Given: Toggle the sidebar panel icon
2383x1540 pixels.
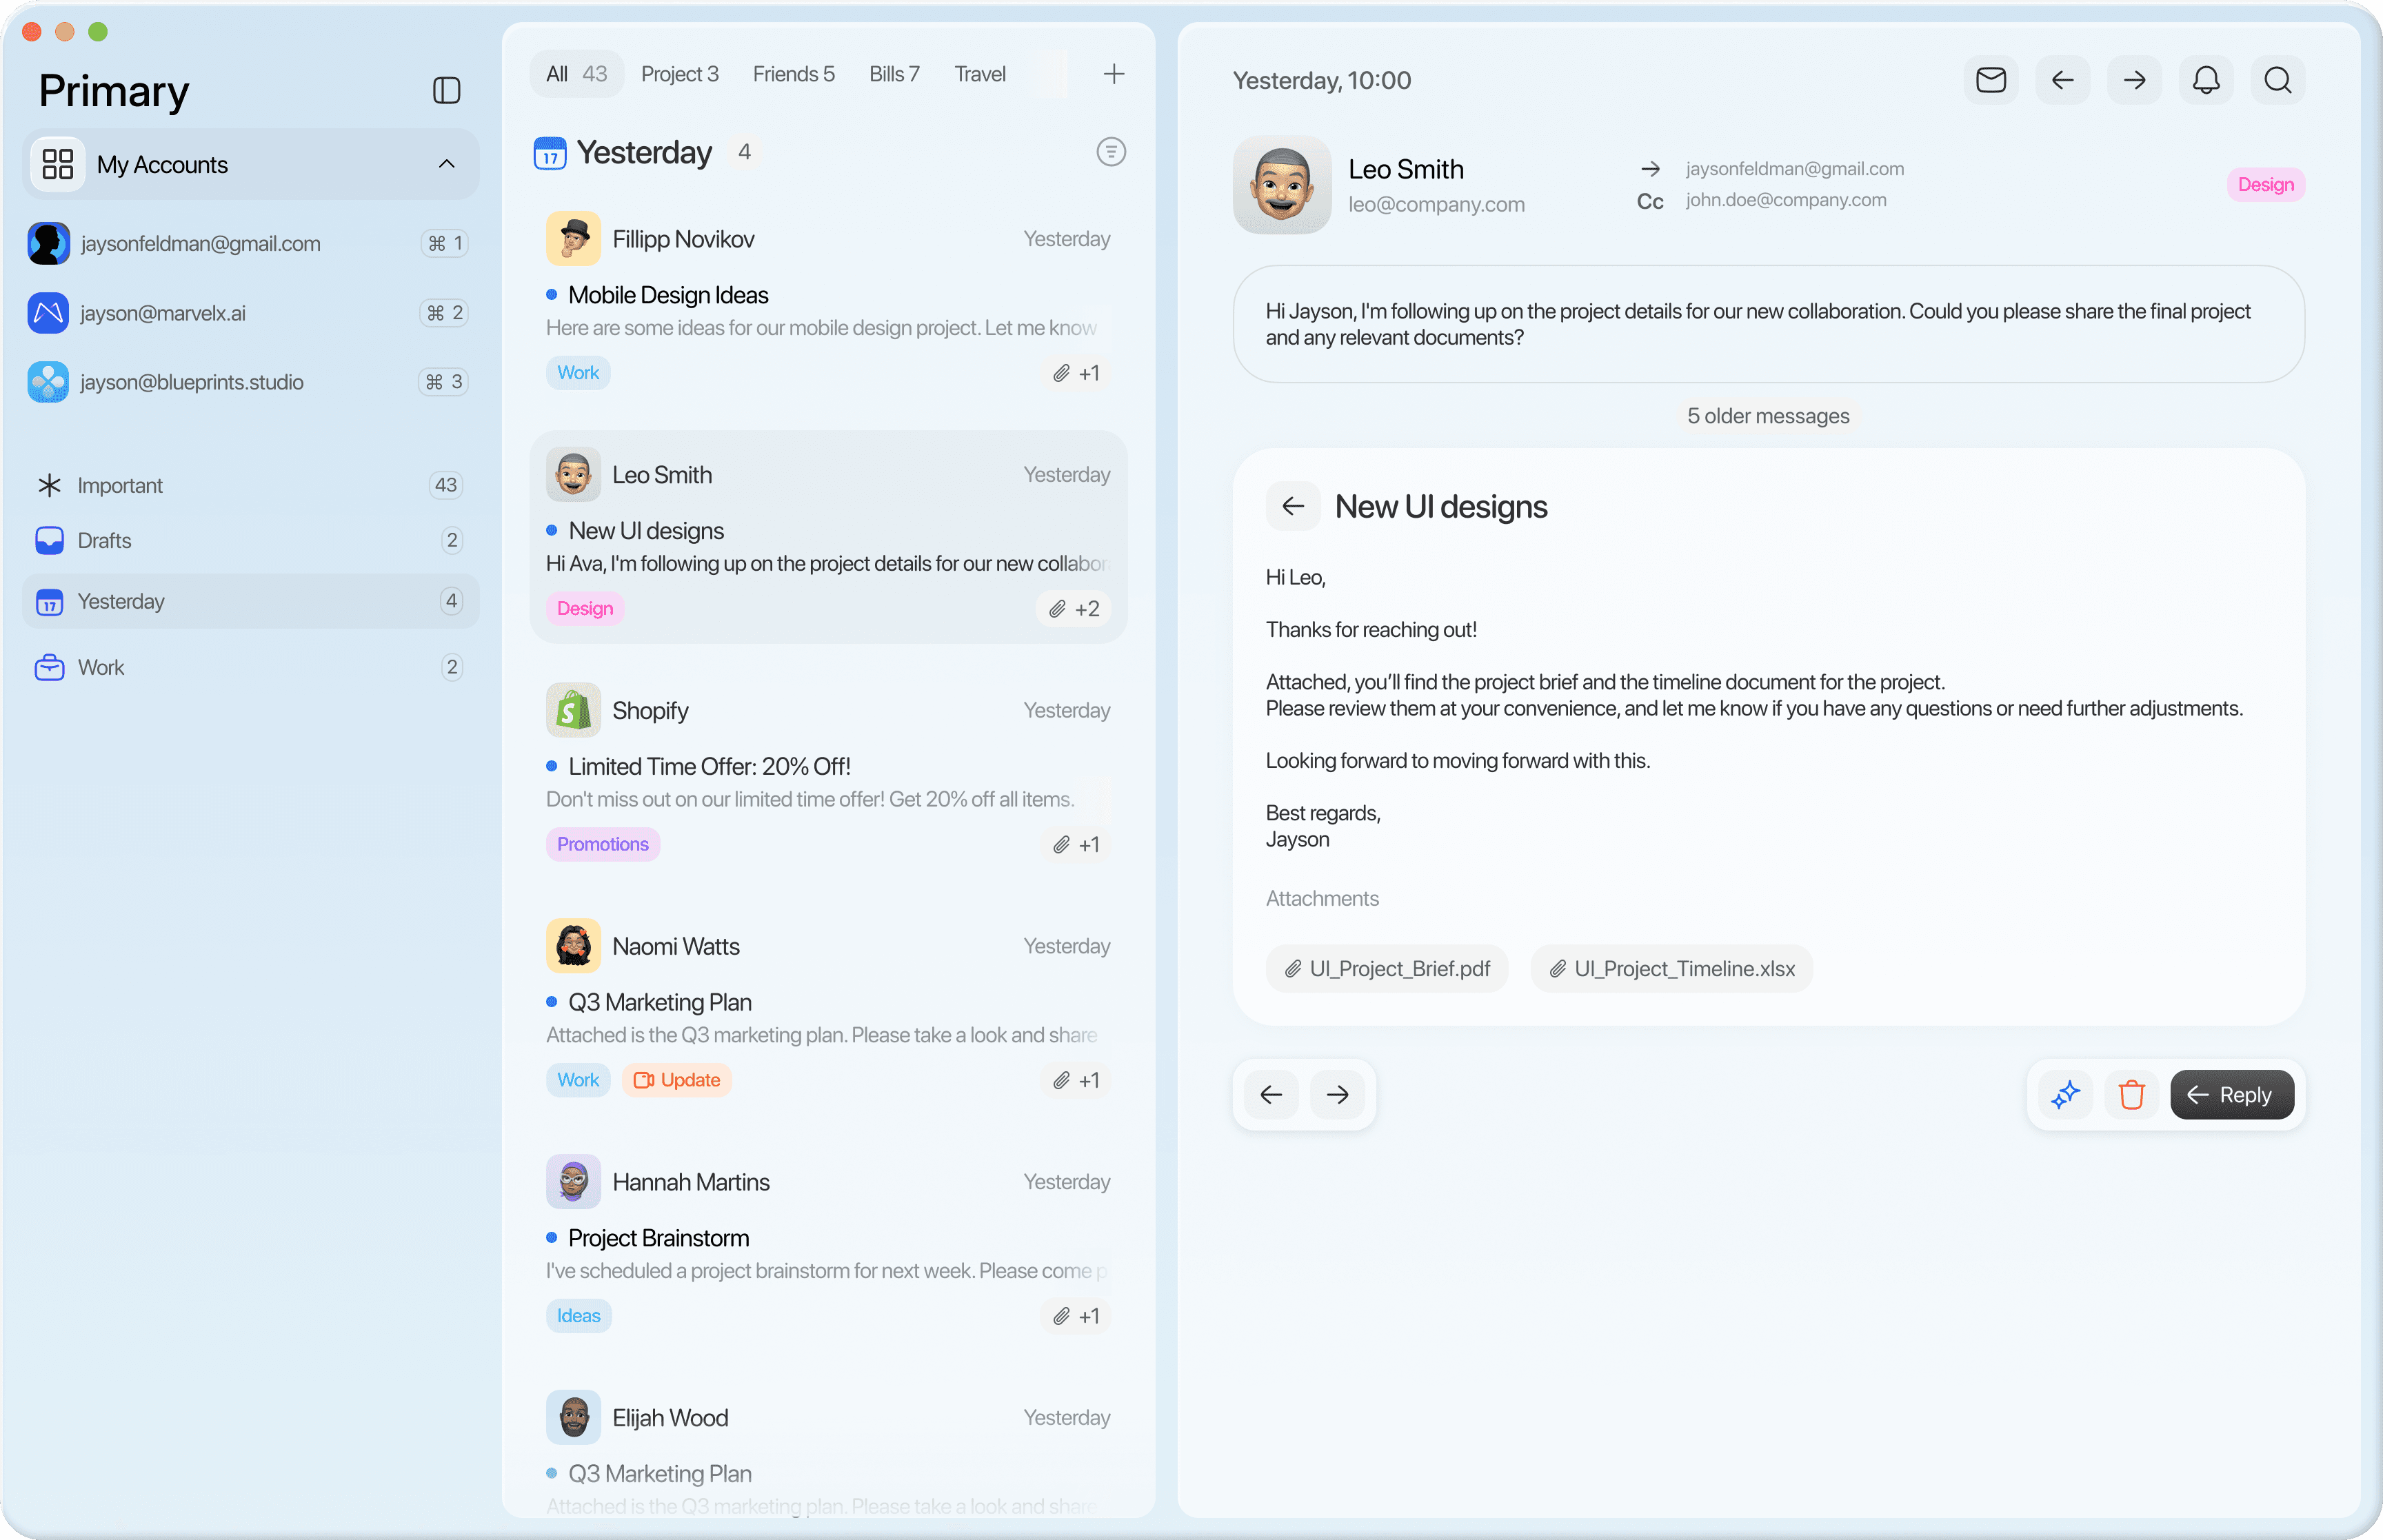Looking at the screenshot, I should [446, 91].
